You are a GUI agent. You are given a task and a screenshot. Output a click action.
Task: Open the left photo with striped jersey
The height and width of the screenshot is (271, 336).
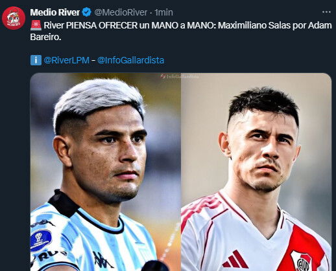pos(105,172)
